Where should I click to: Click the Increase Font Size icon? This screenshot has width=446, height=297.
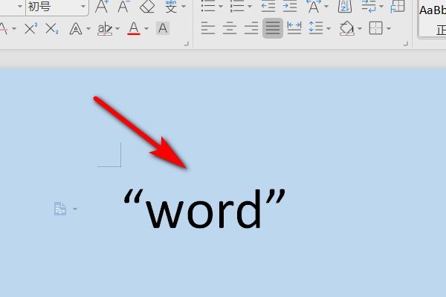[x=102, y=7]
